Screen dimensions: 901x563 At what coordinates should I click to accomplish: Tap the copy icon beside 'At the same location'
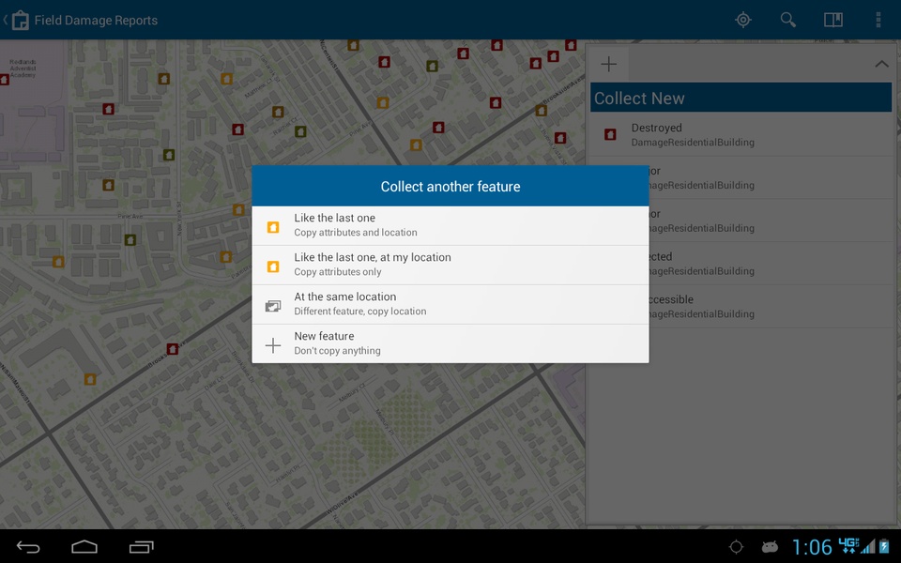pos(273,306)
